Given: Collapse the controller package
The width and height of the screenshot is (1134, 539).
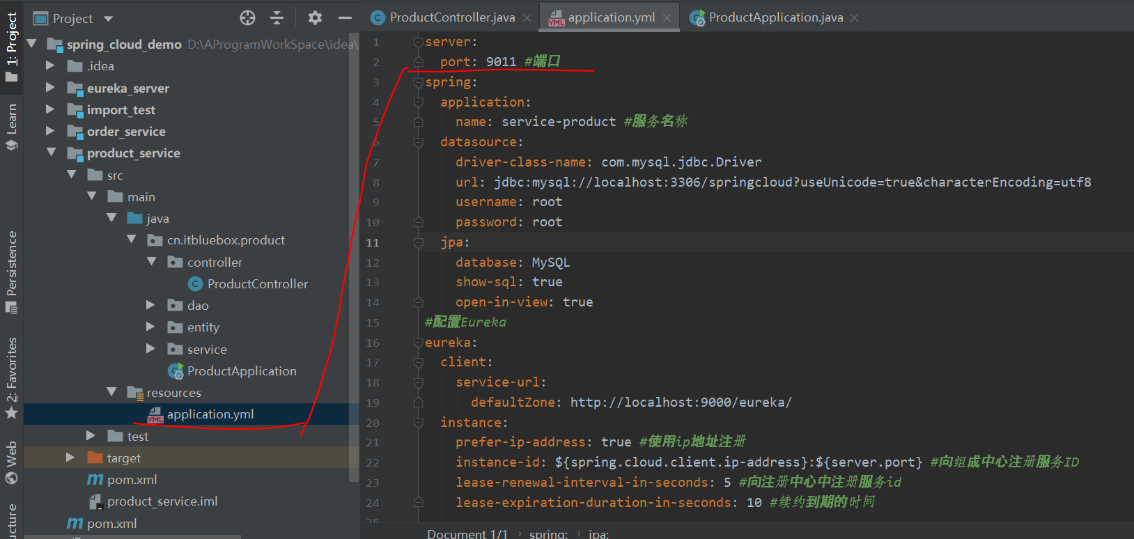Looking at the screenshot, I should (x=152, y=262).
